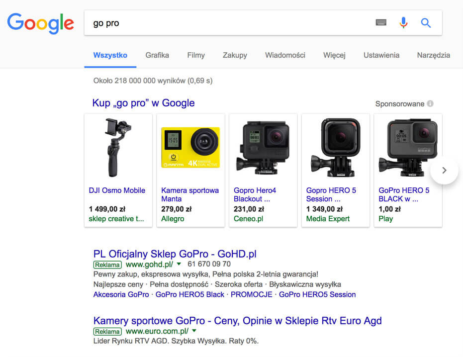Click the 1 499,00 zł price
The height and width of the screenshot is (357, 463).
pos(107,209)
